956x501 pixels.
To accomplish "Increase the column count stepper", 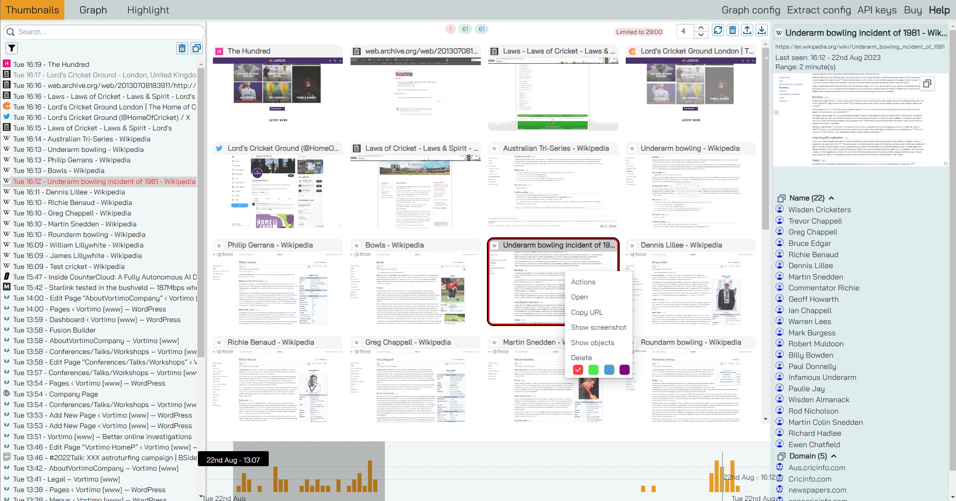I will tap(701, 28).
